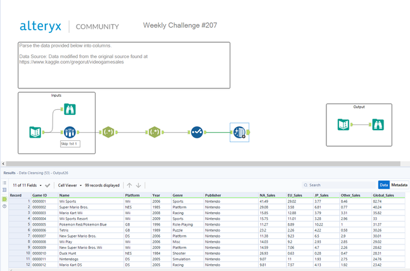Viewport: 410px width, 271px height.
Task: Click the search magnifier icon in results
Action: pos(306,185)
